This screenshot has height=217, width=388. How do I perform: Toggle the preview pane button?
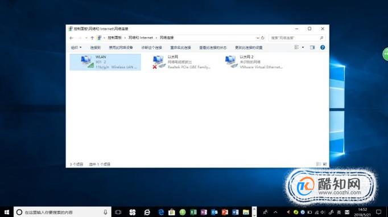pyautogui.click(x=312, y=47)
